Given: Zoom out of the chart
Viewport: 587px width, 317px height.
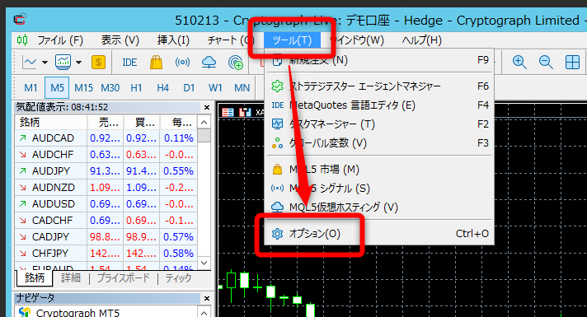Looking at the screenshot, I should click(x=546, y=62).
